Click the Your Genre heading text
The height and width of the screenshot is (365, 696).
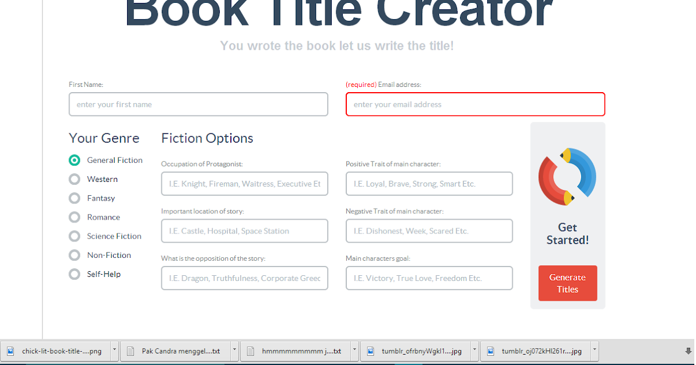point(104,138)
